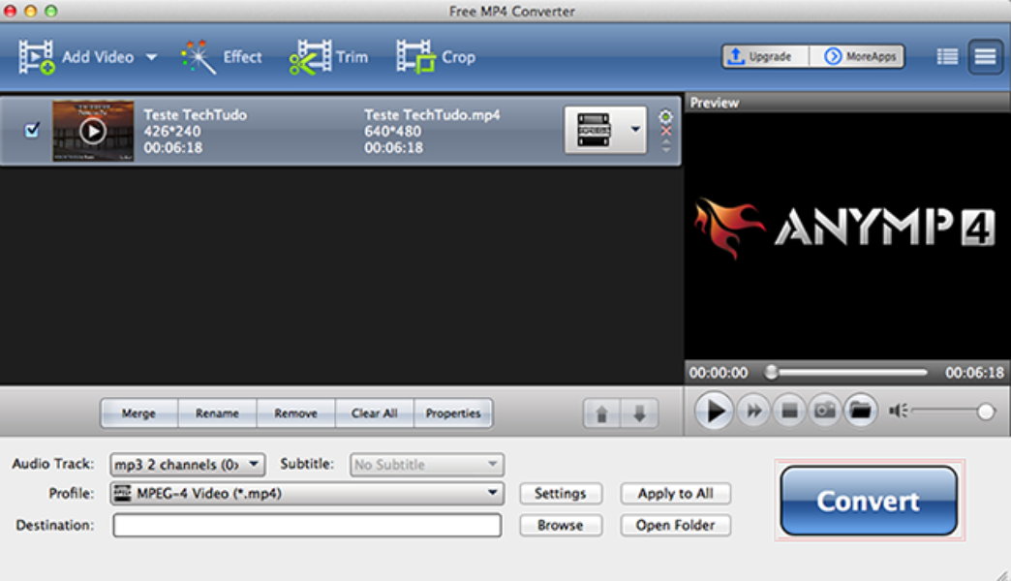1011x581 pixels.
Task: Open the Audio Track dropdown
Action: point(187,465)
